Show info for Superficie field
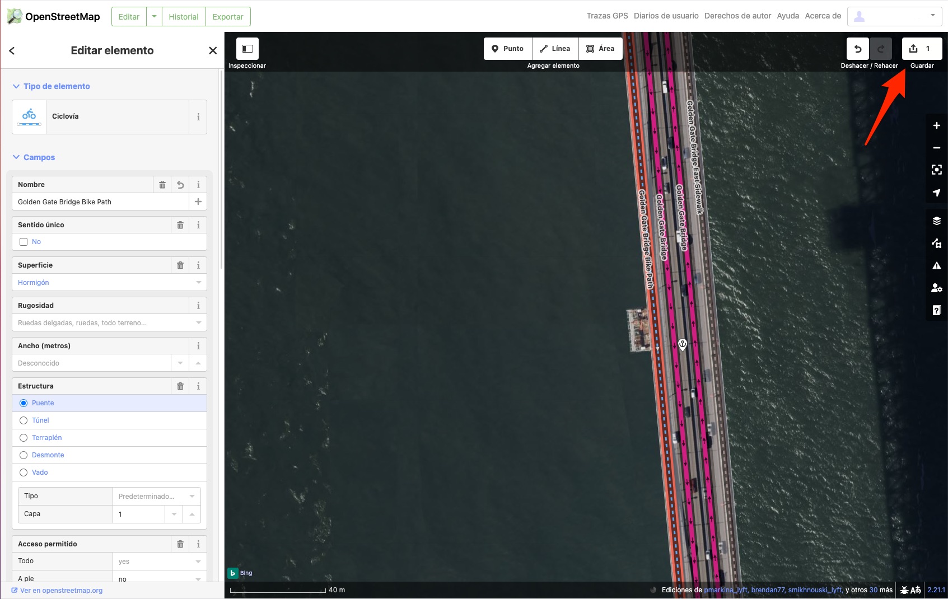The height and width of the screenshot is (599, 948). point(198,265)
